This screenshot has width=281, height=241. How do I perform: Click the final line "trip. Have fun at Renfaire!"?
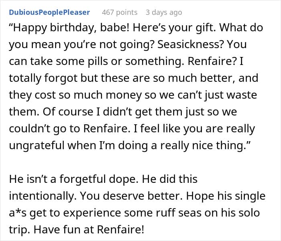pyautogui.click(x=77, y=229)
